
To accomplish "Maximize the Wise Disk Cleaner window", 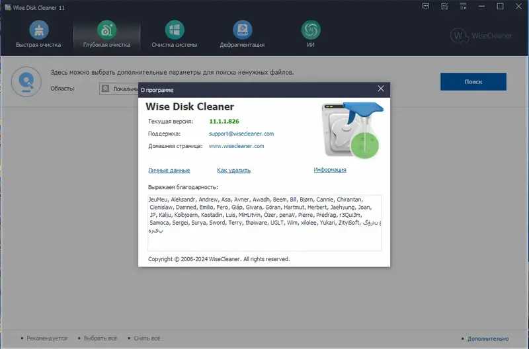I will (501, 7).
